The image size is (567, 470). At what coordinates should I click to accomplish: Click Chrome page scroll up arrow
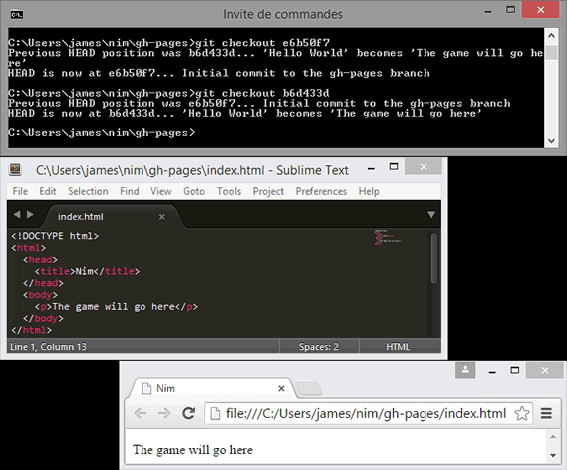[553, 436]
